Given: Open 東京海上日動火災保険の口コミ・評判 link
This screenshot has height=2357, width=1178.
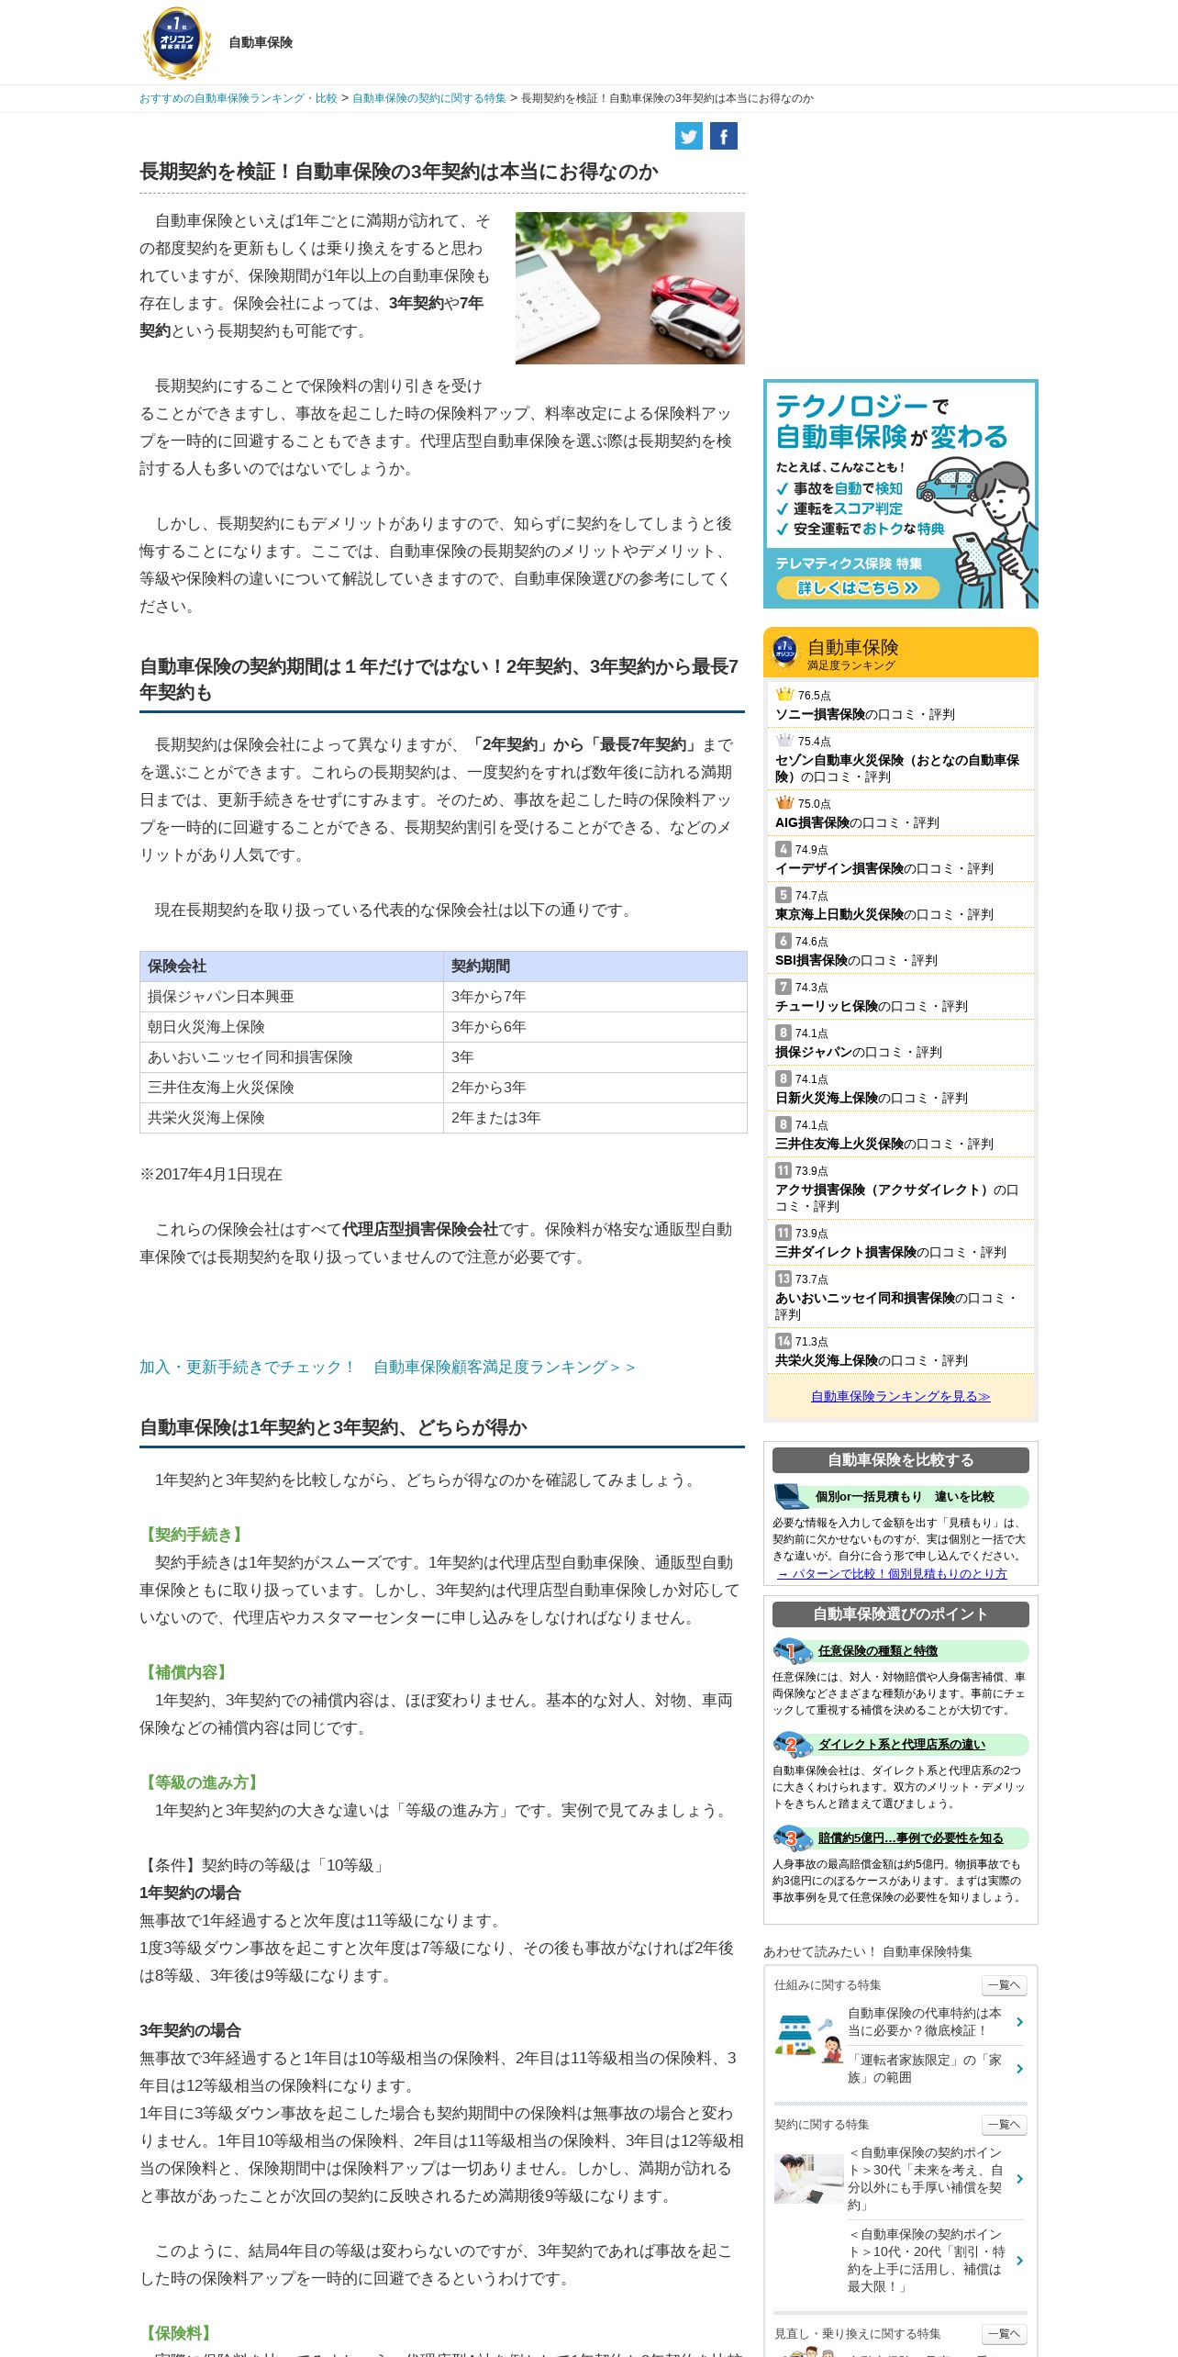Looking at the screenshot, I should [884, 914].
